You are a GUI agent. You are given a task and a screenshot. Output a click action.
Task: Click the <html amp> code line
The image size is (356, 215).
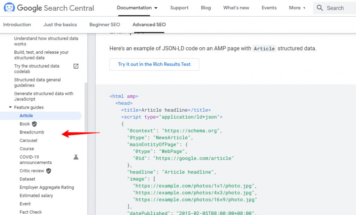point(124,96)
